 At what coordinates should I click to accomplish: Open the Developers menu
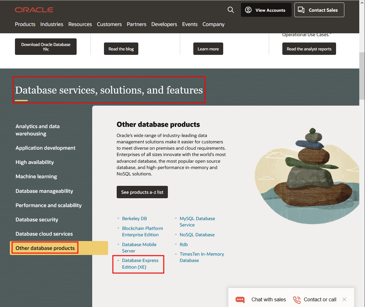(164, 24)
